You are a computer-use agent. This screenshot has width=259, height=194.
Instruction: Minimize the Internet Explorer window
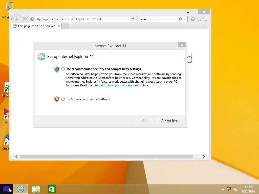pyautogui.click(x=188, y=12)
